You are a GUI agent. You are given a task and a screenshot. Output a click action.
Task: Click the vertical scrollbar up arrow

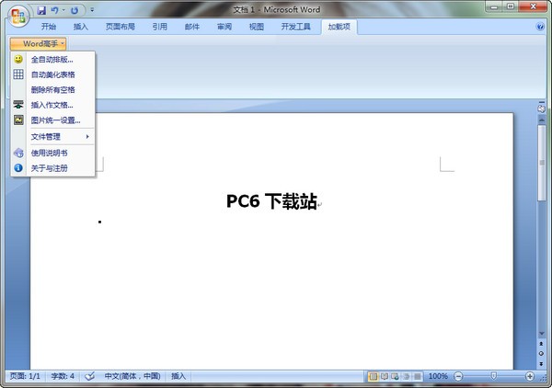542,120
